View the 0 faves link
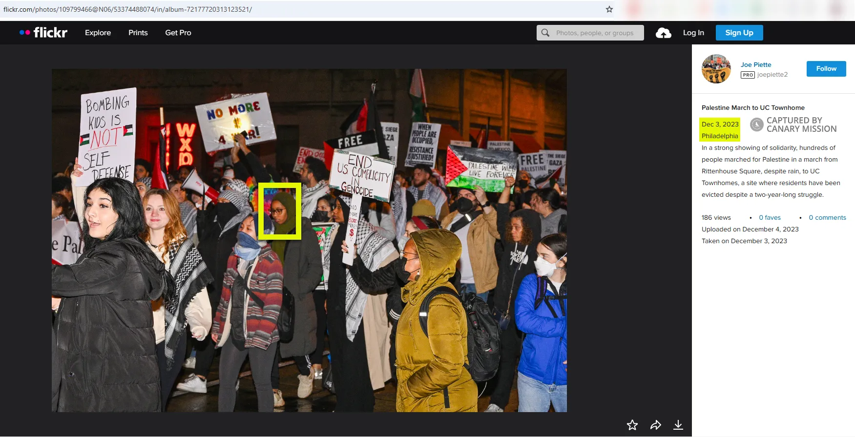855x437 pixels. [x=770, y=218]
